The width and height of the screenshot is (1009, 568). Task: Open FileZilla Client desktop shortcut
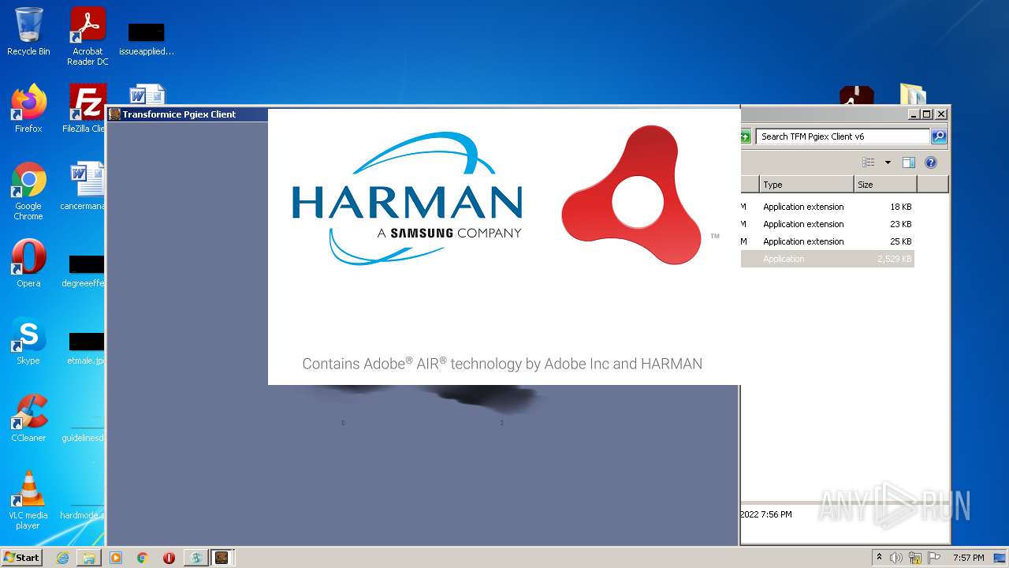pyautogui.click(x=85, y=108)
